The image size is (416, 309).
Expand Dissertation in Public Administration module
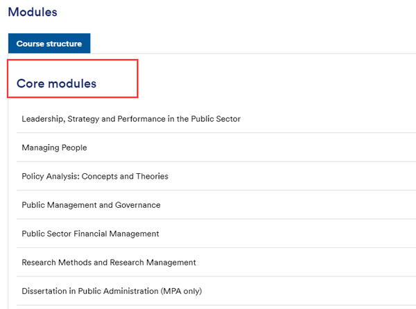coord(216,291)
